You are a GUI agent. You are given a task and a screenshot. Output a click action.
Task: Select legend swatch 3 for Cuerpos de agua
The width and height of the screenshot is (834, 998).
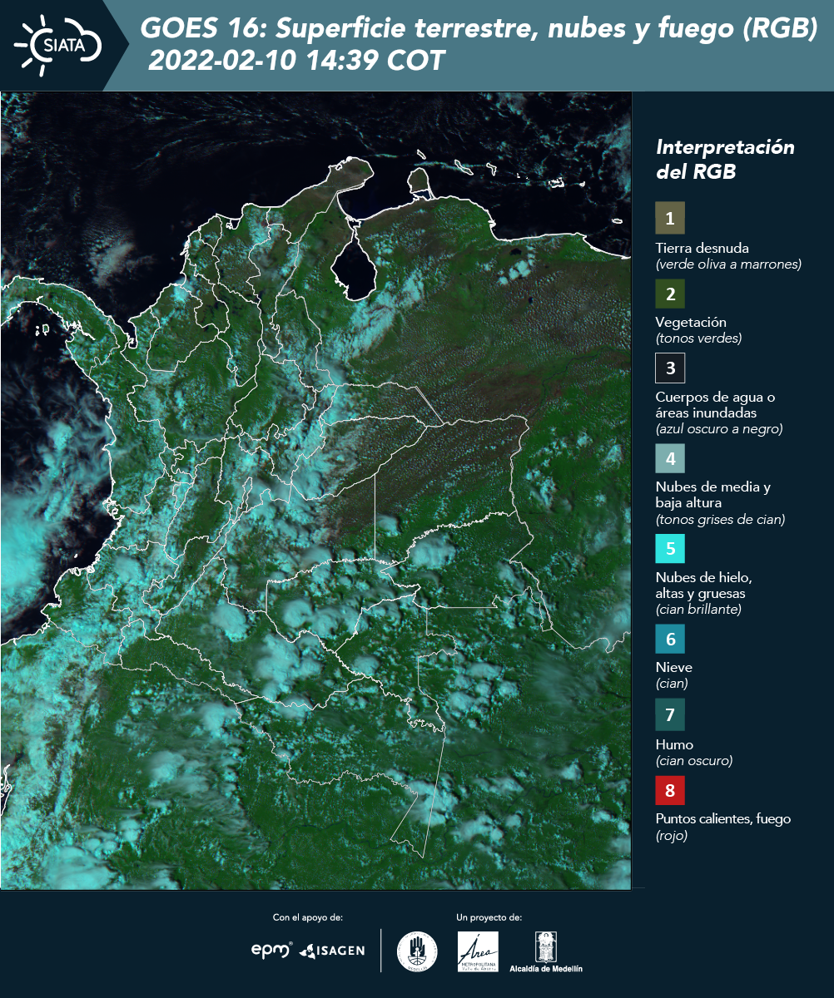click(x=670, y=368)
